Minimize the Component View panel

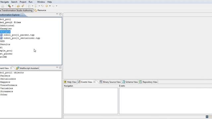(57, 67)
